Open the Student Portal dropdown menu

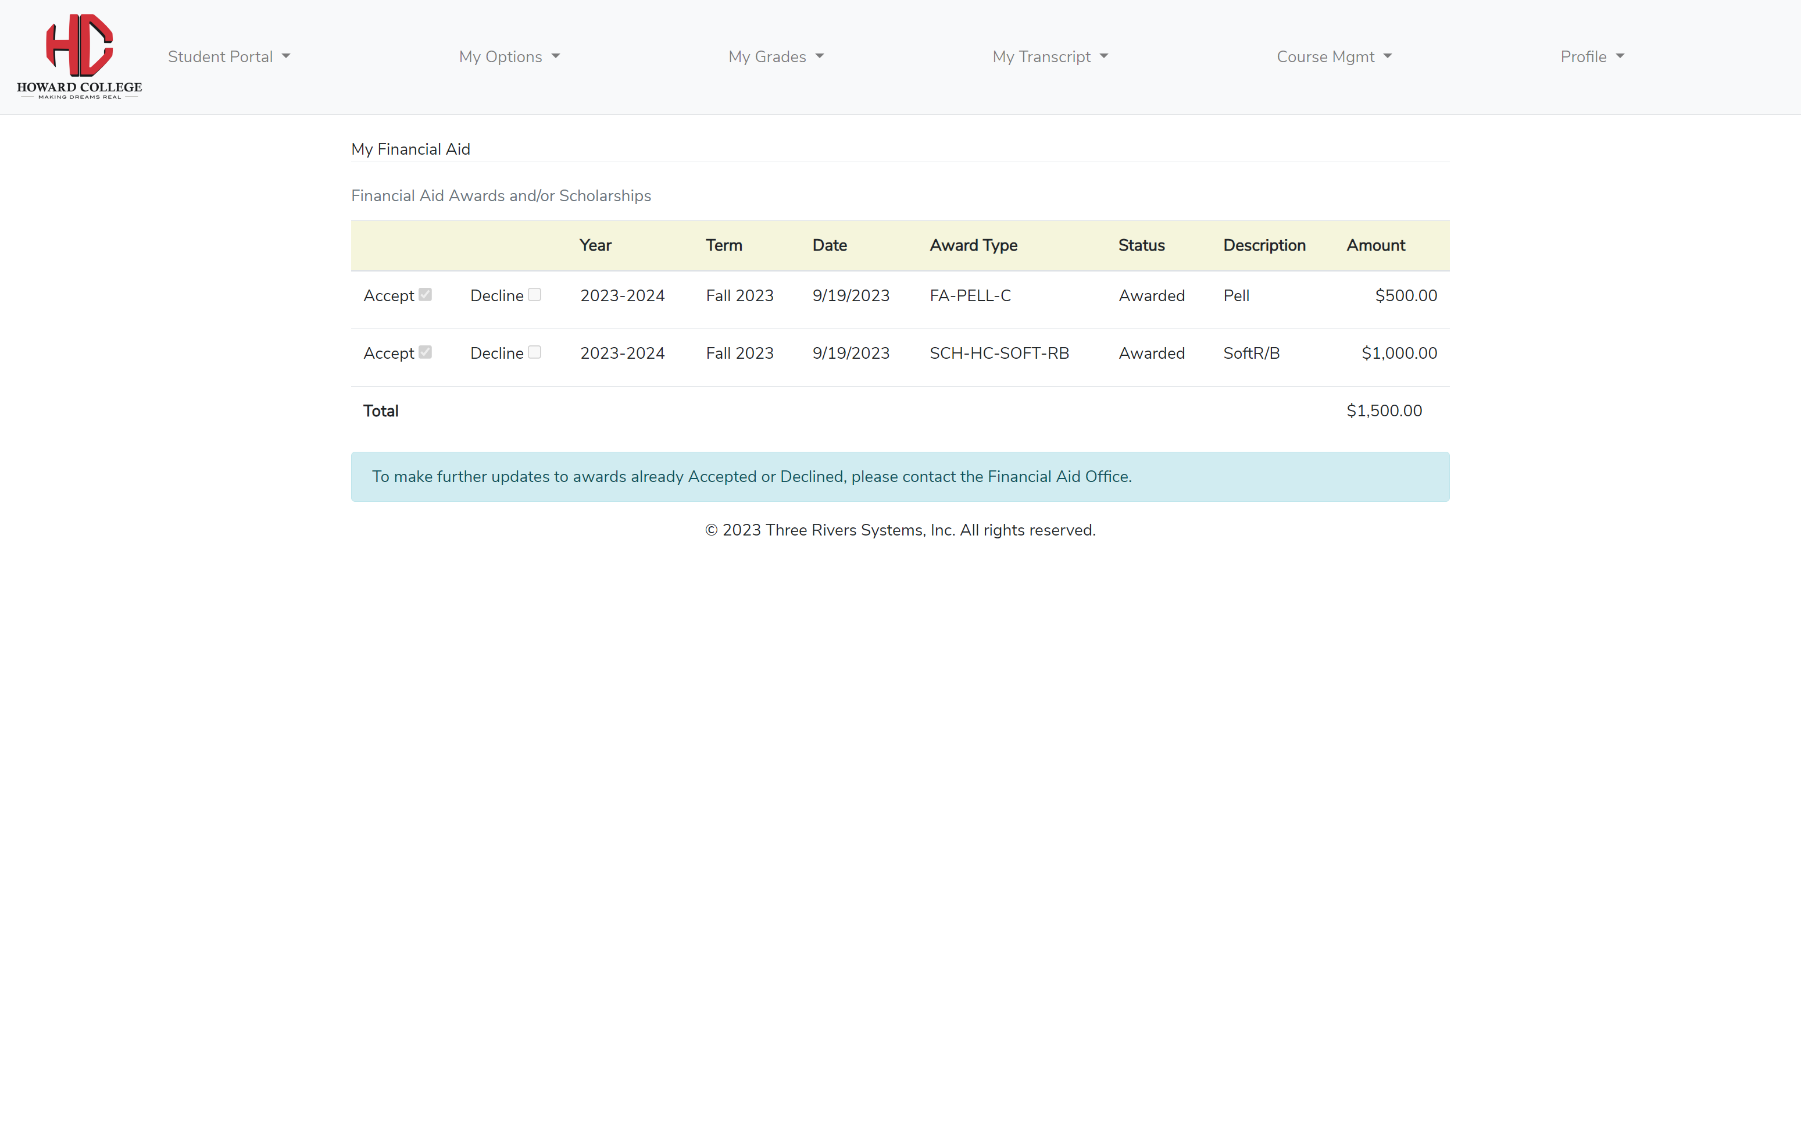[228, 57]
